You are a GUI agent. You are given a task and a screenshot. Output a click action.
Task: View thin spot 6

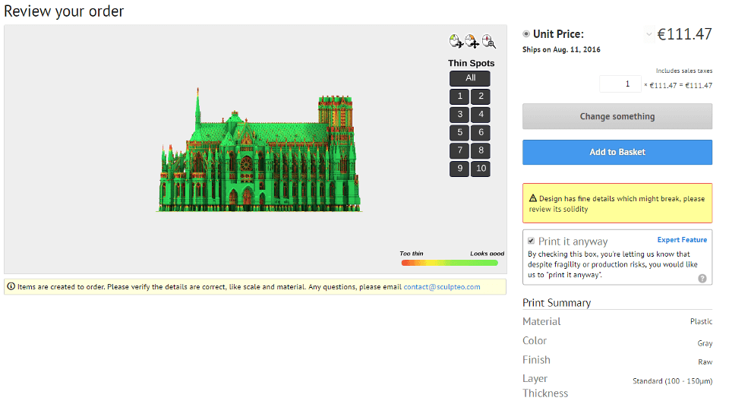[x=480, y=132]
